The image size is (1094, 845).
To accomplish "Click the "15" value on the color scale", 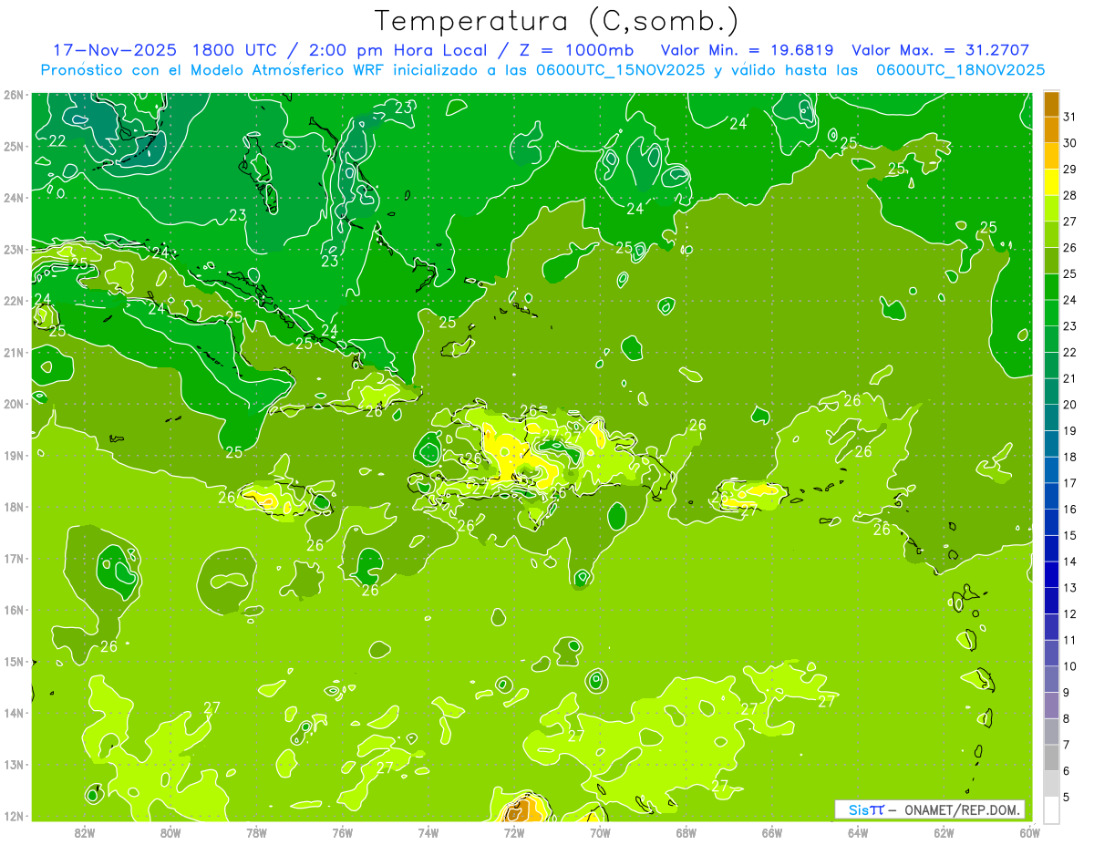I will tap(1069, 536).
